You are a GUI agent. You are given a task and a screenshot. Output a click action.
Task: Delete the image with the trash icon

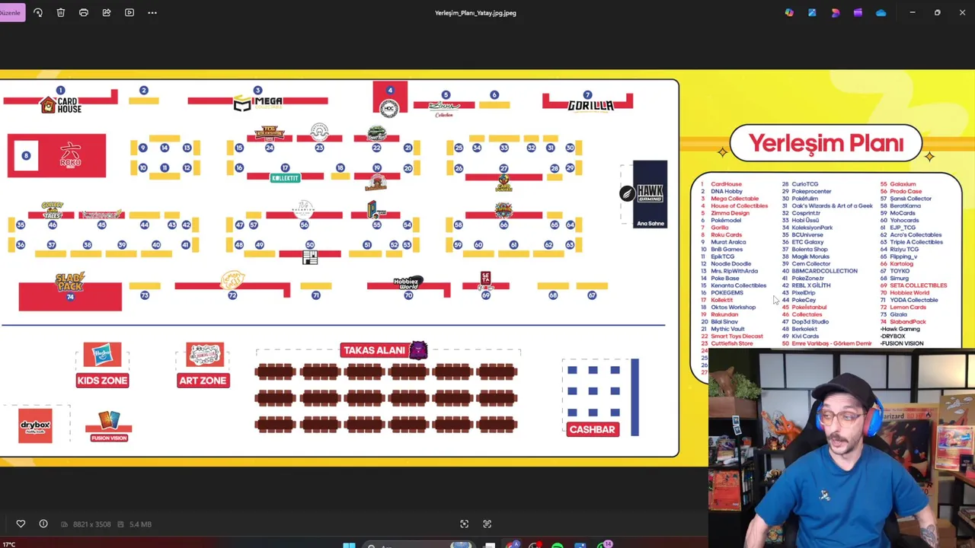61,12
